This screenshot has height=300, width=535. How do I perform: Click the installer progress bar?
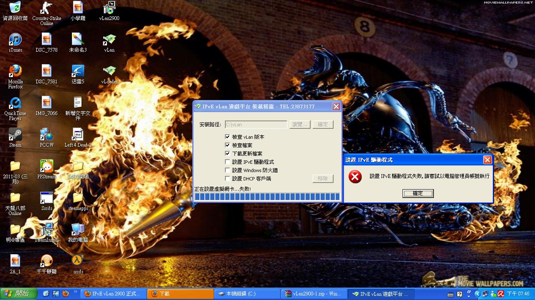click(267, 197)
